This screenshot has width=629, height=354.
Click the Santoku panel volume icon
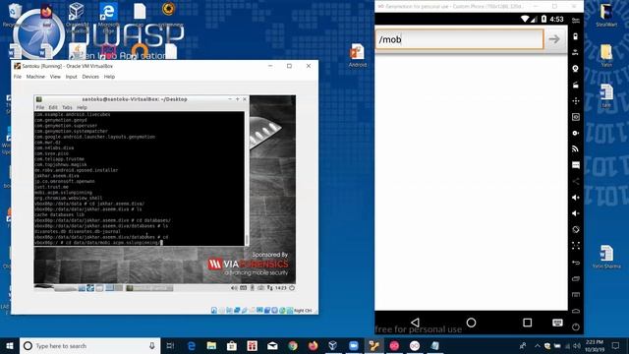click(x=234, y=288)
